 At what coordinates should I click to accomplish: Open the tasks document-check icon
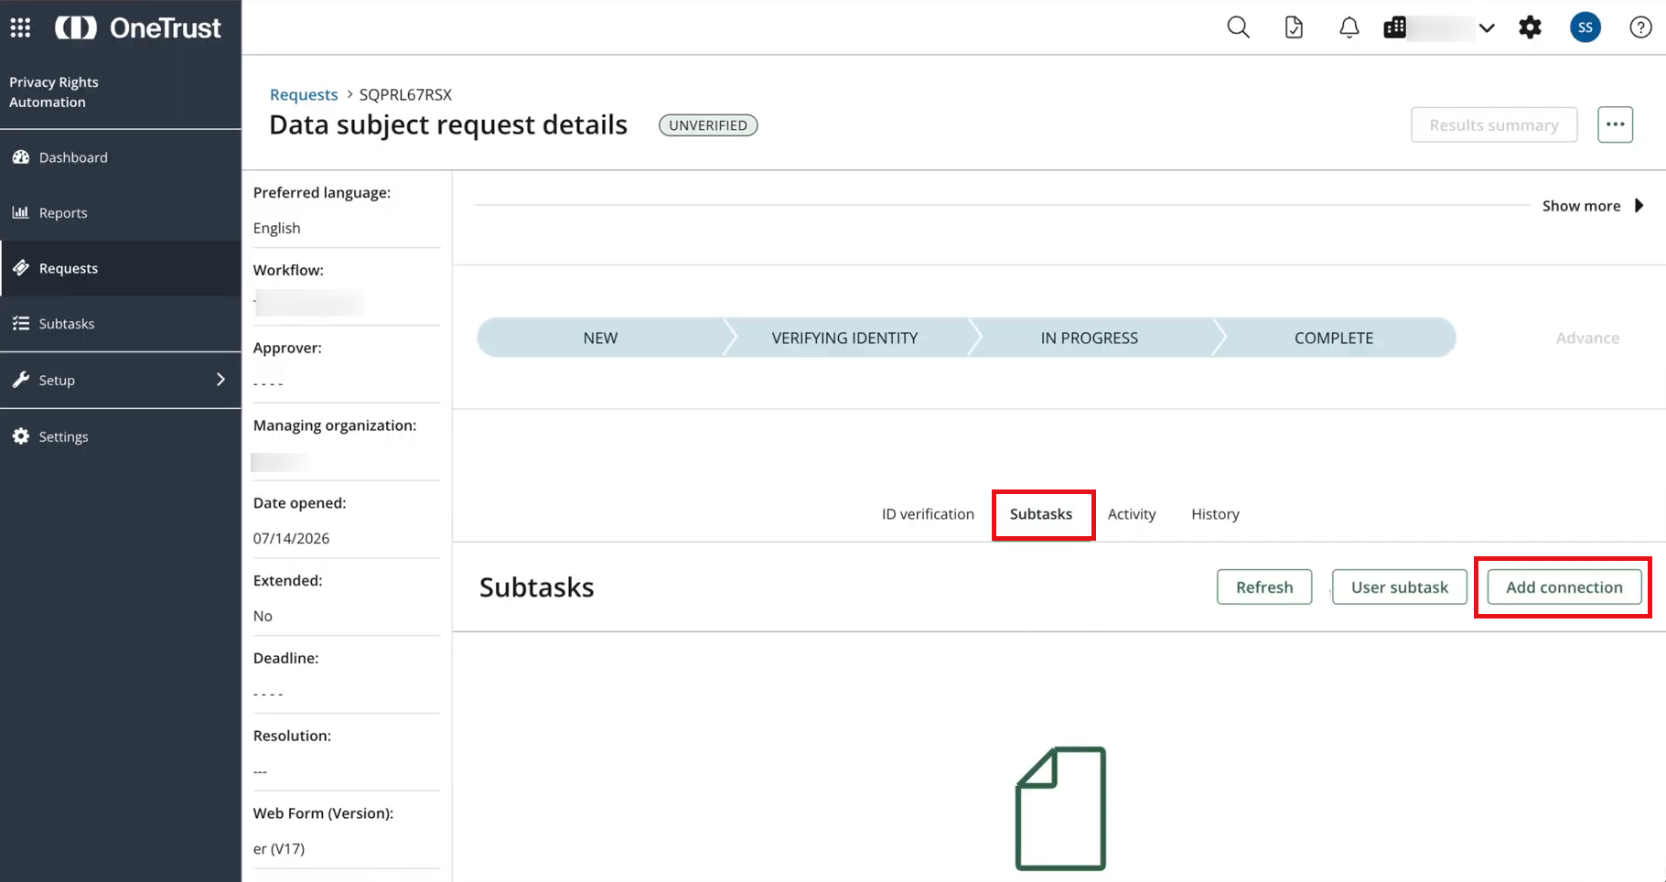(x=1294, y=27)
